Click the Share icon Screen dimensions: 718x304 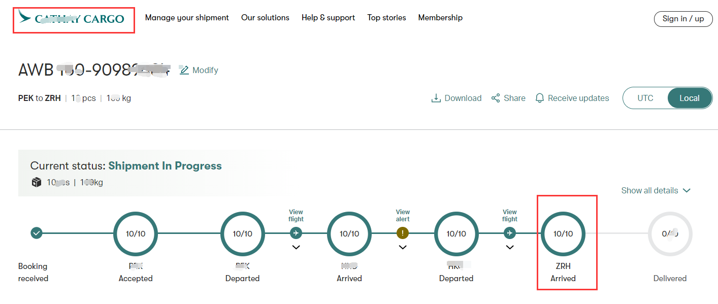coord(496,98)
